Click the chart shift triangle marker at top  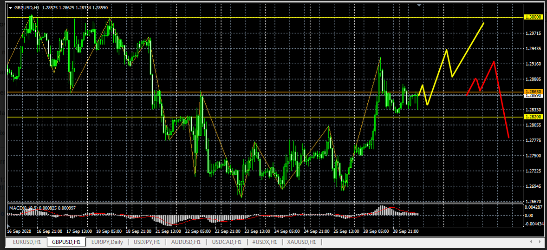[420, 6]
